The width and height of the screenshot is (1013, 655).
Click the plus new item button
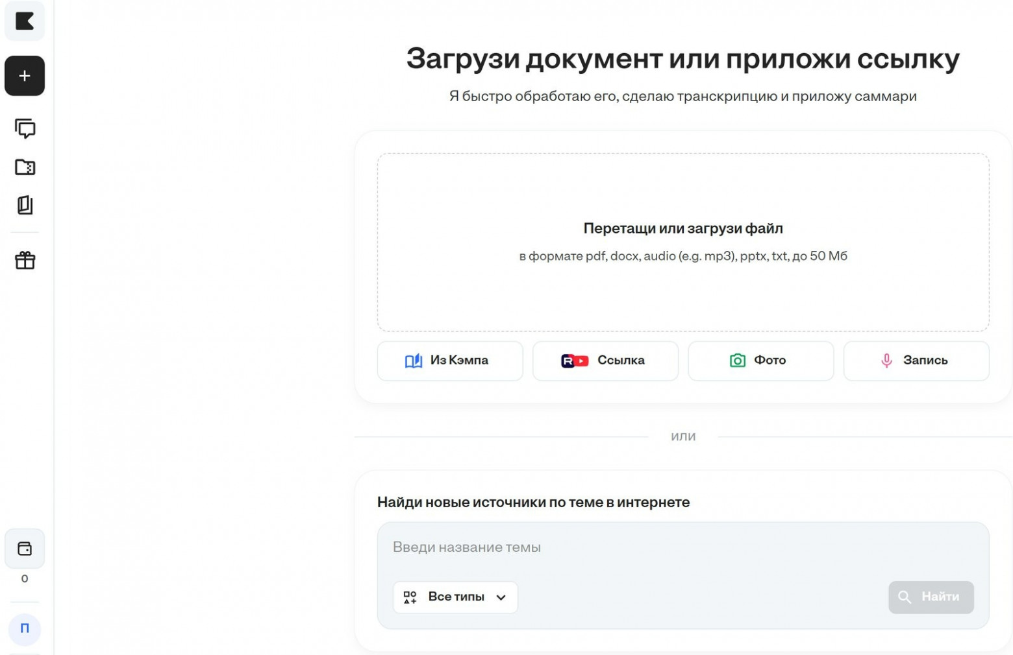coord(25,76)
